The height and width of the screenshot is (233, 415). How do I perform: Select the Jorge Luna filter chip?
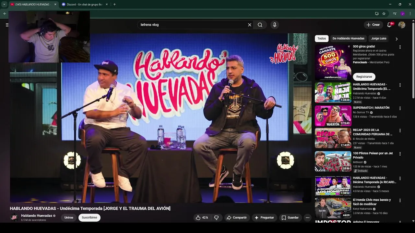point(379,39)
